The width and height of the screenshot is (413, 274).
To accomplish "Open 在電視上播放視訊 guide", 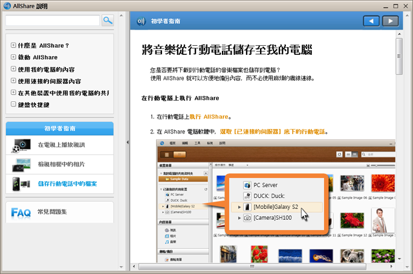I will [61, 145].
